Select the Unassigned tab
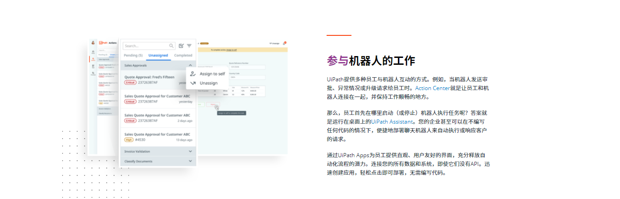Viewport: 620px width, 199px height. [x=158, y=55]
